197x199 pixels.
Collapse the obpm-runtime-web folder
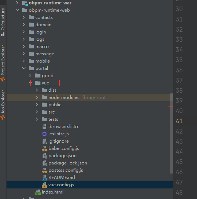click(17, 10)
